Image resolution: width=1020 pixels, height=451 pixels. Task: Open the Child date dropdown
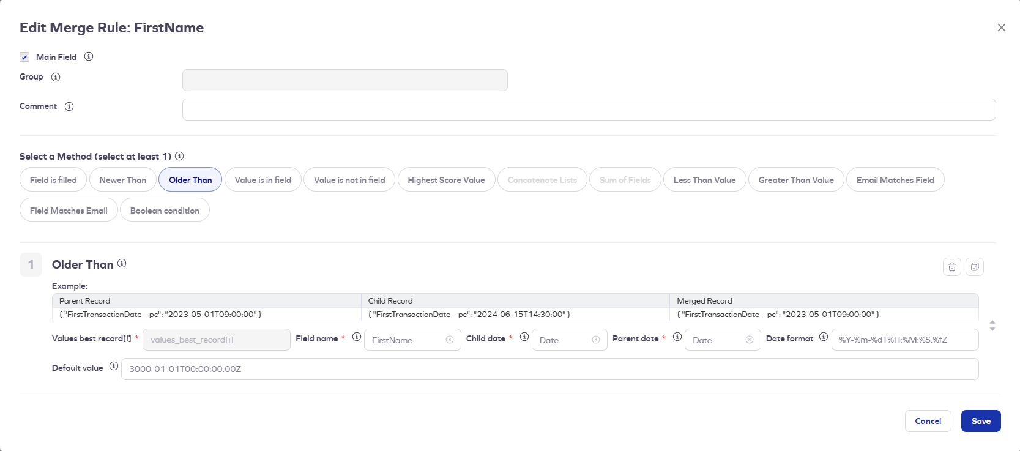563,340
